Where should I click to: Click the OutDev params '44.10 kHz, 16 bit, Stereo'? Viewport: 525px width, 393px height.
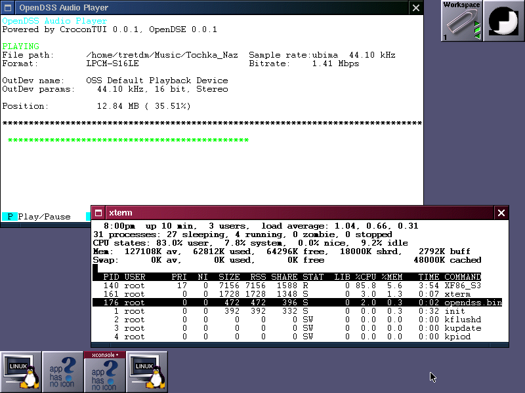[162, 89]
